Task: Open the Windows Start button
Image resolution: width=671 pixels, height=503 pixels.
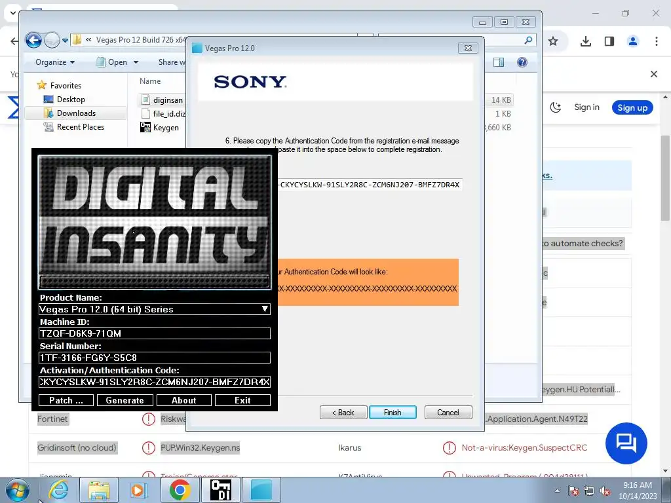Action: click(17, 490)
